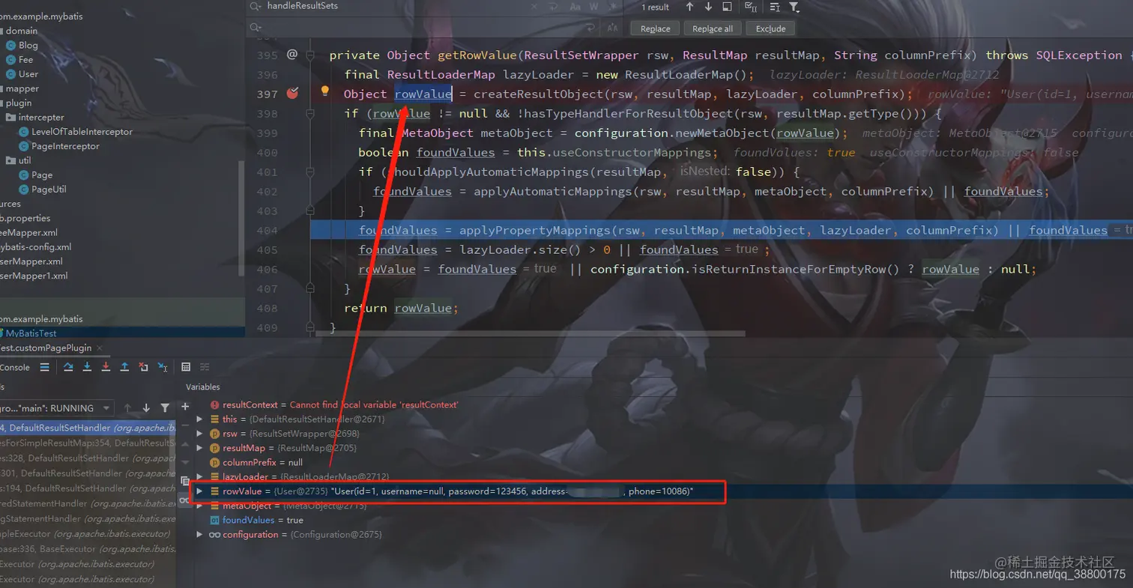Image resolution: width=1133 pixels, height=588 pixels.
Task: Select the foundValues = true variable
Action: coord(256,520)
